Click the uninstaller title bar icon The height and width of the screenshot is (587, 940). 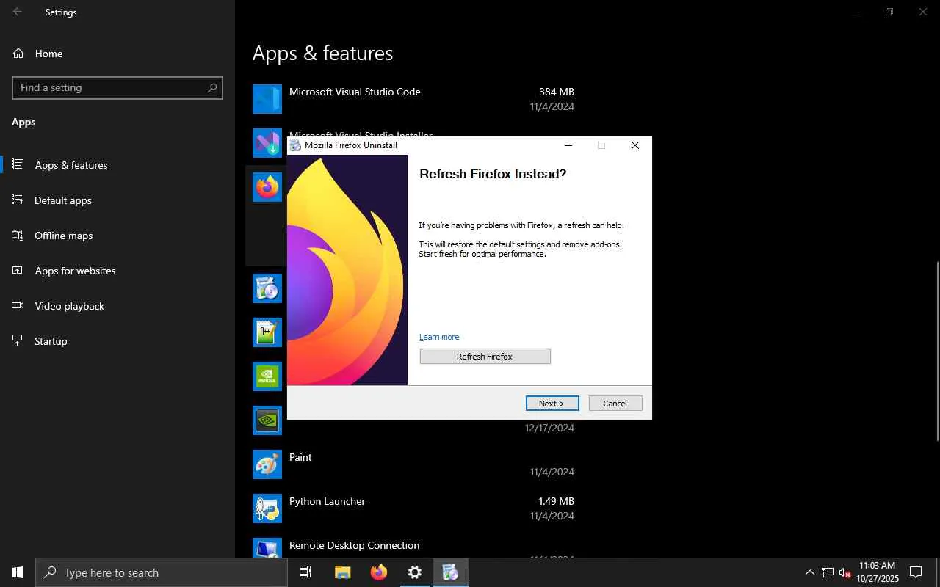(295, 145)
